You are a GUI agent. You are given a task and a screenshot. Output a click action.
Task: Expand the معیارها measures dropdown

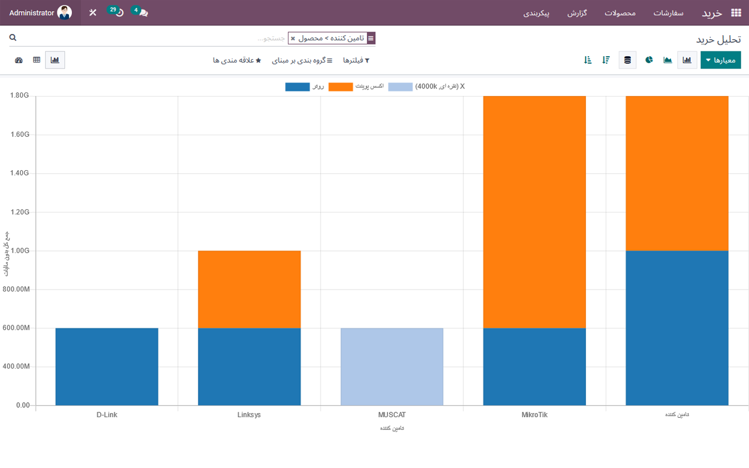pyautogui.click(x=720, y=60)
